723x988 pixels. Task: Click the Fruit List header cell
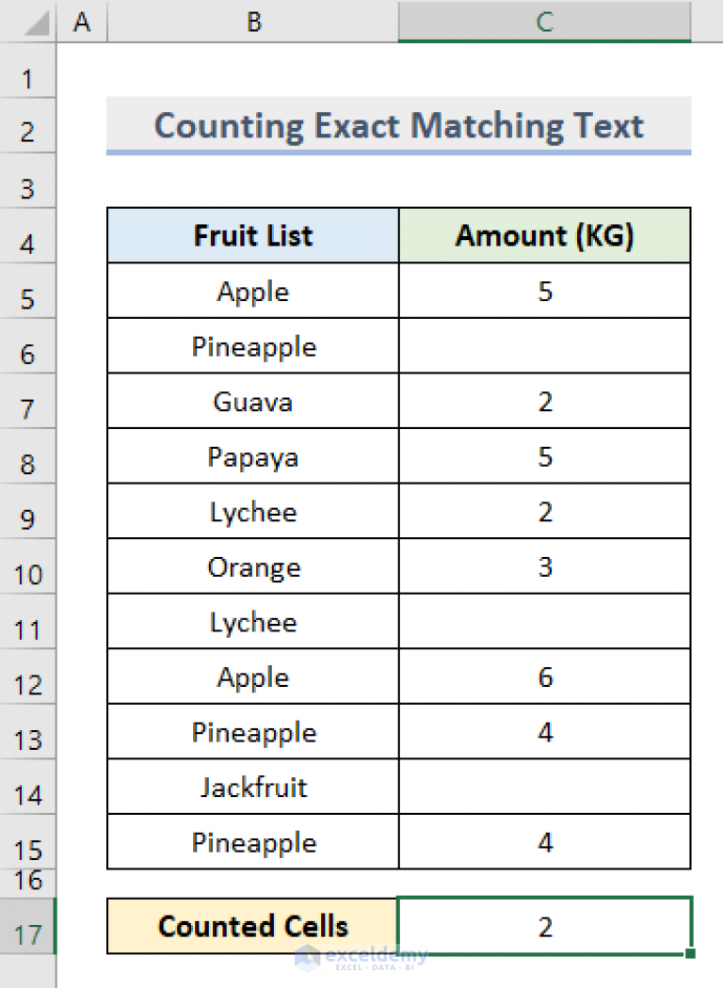(x=253, y=235)
